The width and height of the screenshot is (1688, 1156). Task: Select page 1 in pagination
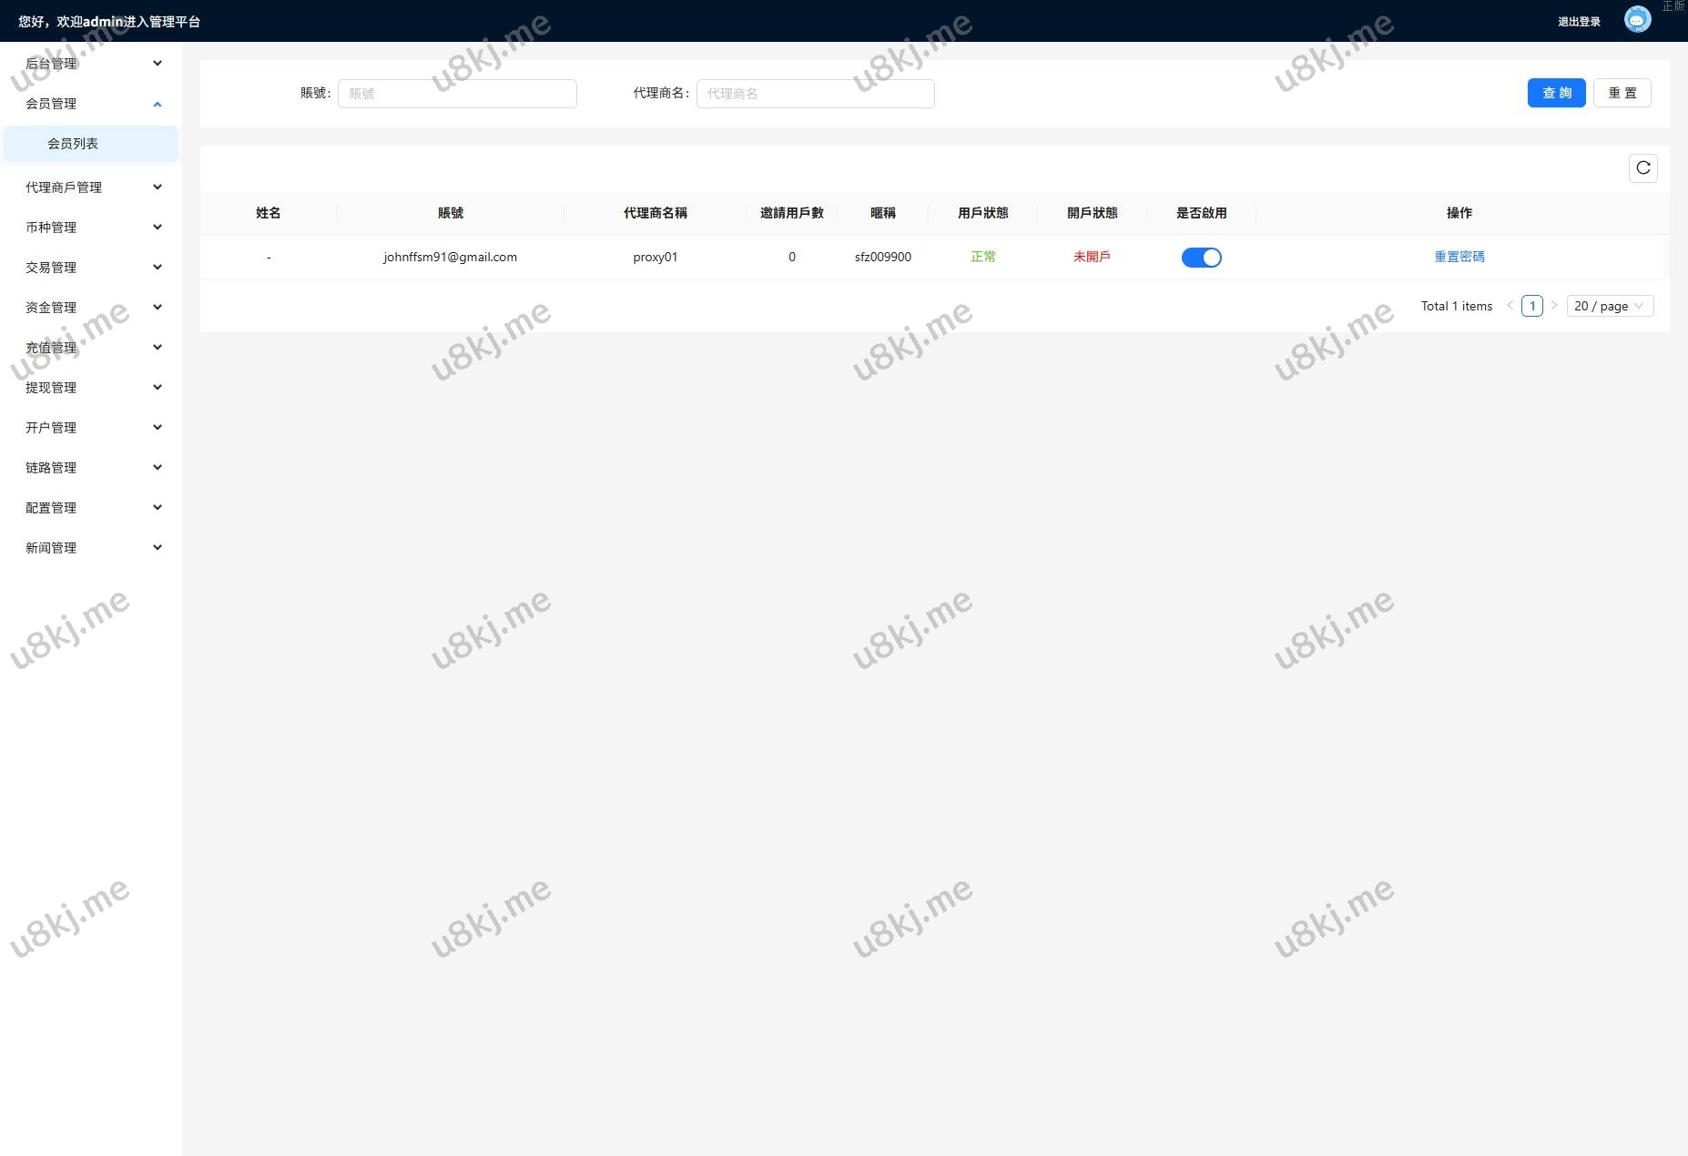click(x=1532, y=306)
